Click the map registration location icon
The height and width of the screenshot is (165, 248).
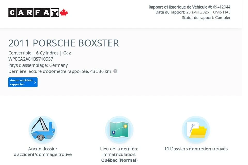click(x=119, y=130)
